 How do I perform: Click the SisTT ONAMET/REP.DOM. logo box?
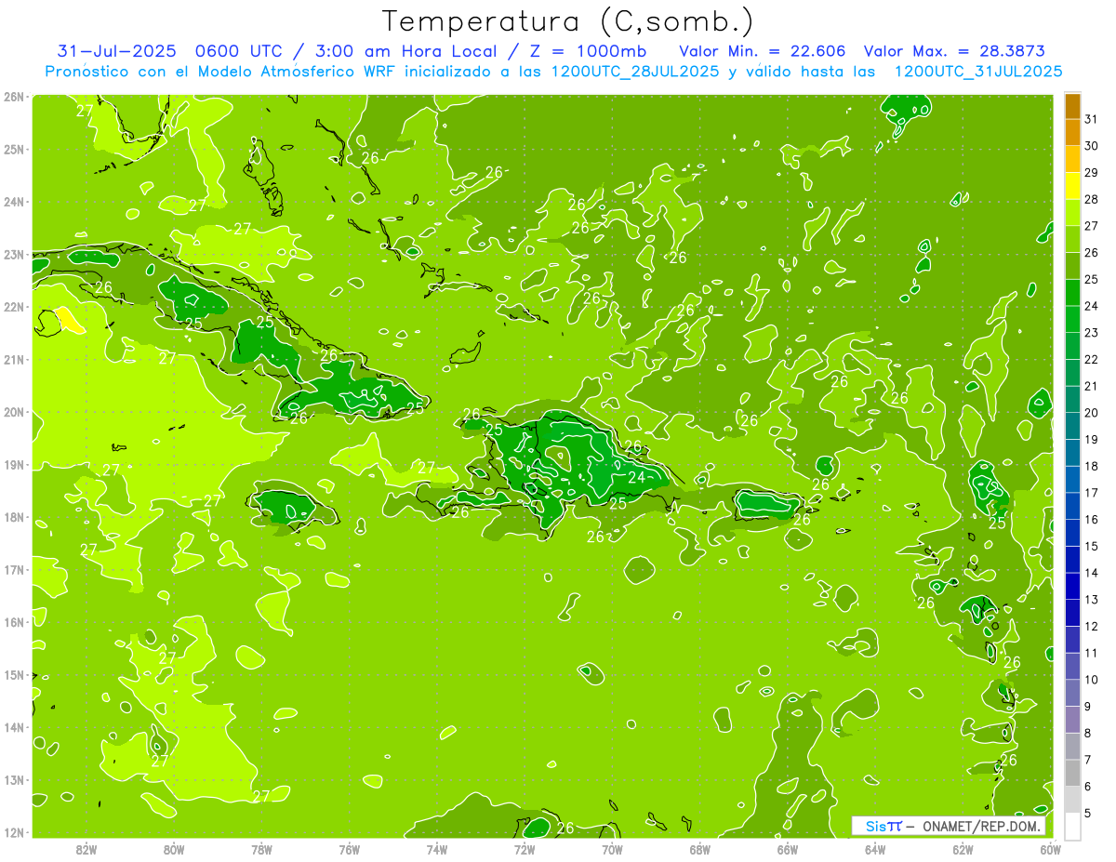(x=949, y=826)
